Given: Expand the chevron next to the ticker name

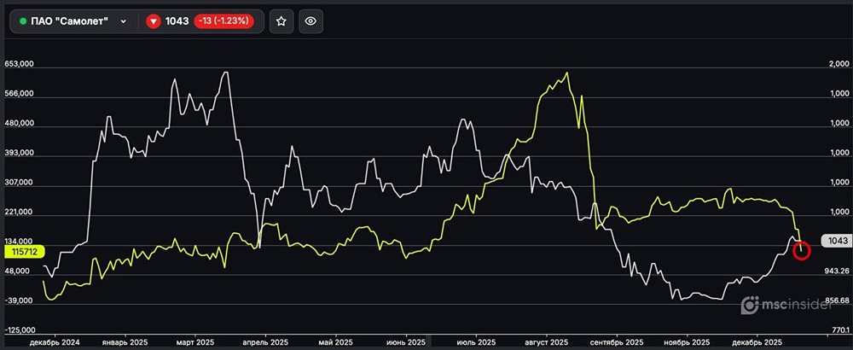Looking at the screenshot, I should (125, 21).
